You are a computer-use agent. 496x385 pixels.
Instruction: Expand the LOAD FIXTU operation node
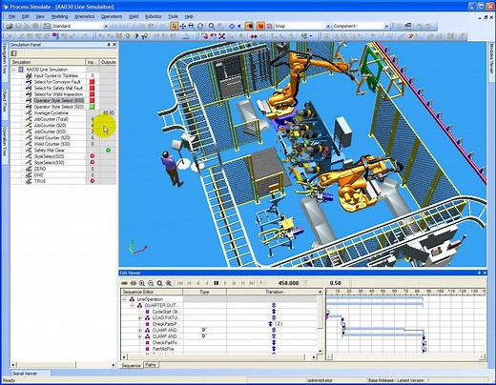[x=139, y=317]
